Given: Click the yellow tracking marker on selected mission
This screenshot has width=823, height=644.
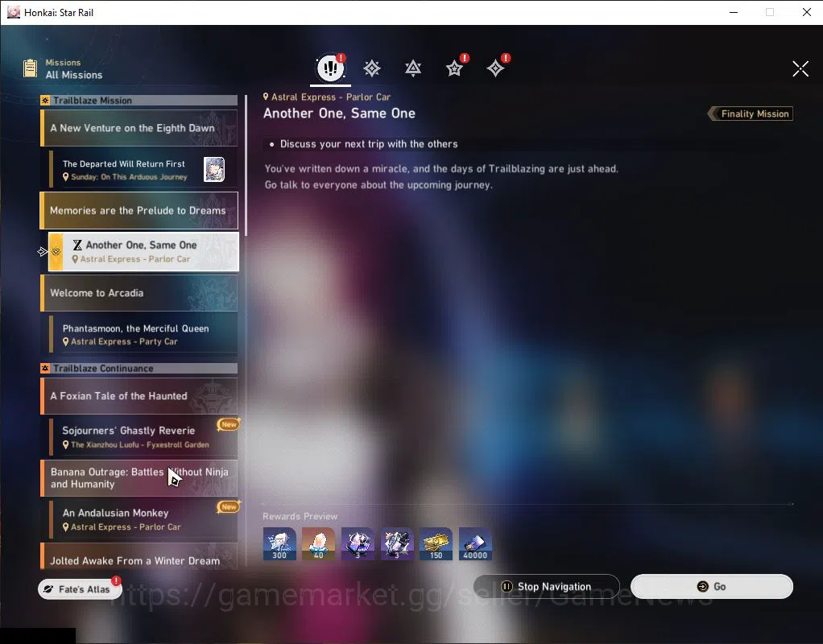Looking at the screenshot, I should [56, 252].
